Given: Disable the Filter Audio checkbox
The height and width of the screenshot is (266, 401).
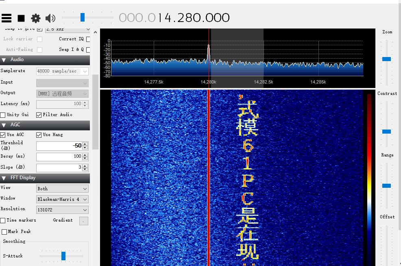Looking at the screenshot, I should 39,115.
